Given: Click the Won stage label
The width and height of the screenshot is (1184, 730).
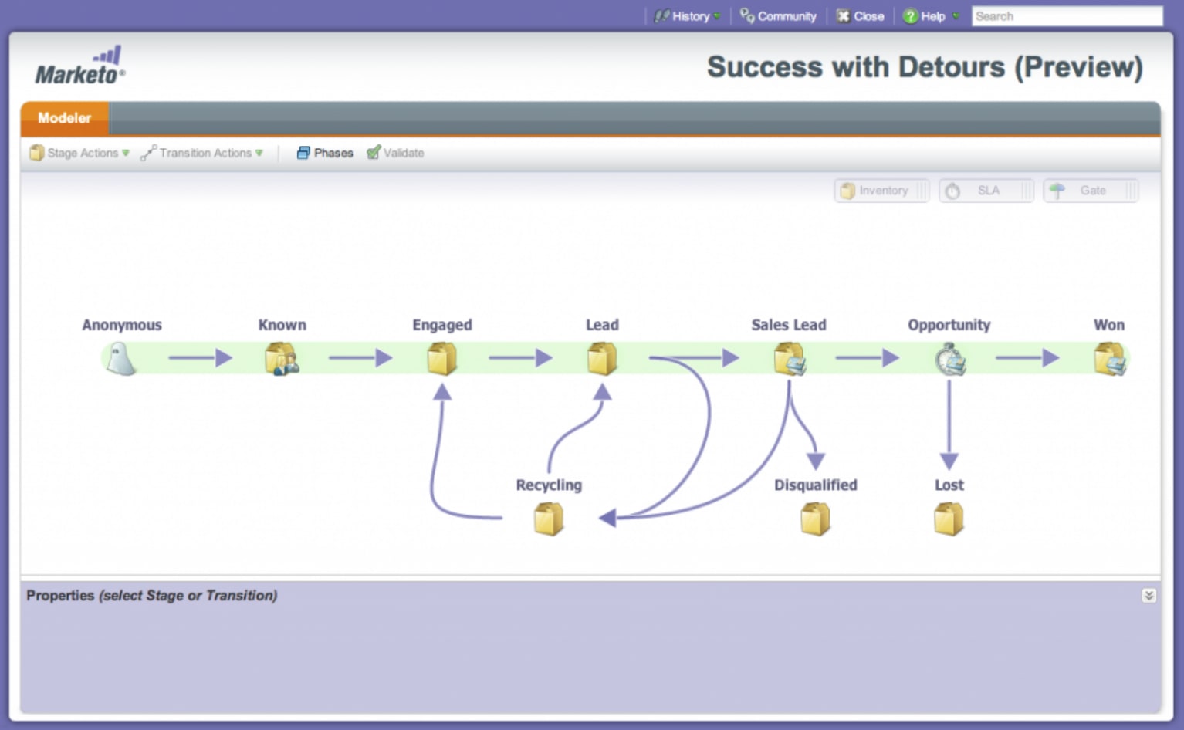Looking at the screenshot, I should (x=1109, y=325).
